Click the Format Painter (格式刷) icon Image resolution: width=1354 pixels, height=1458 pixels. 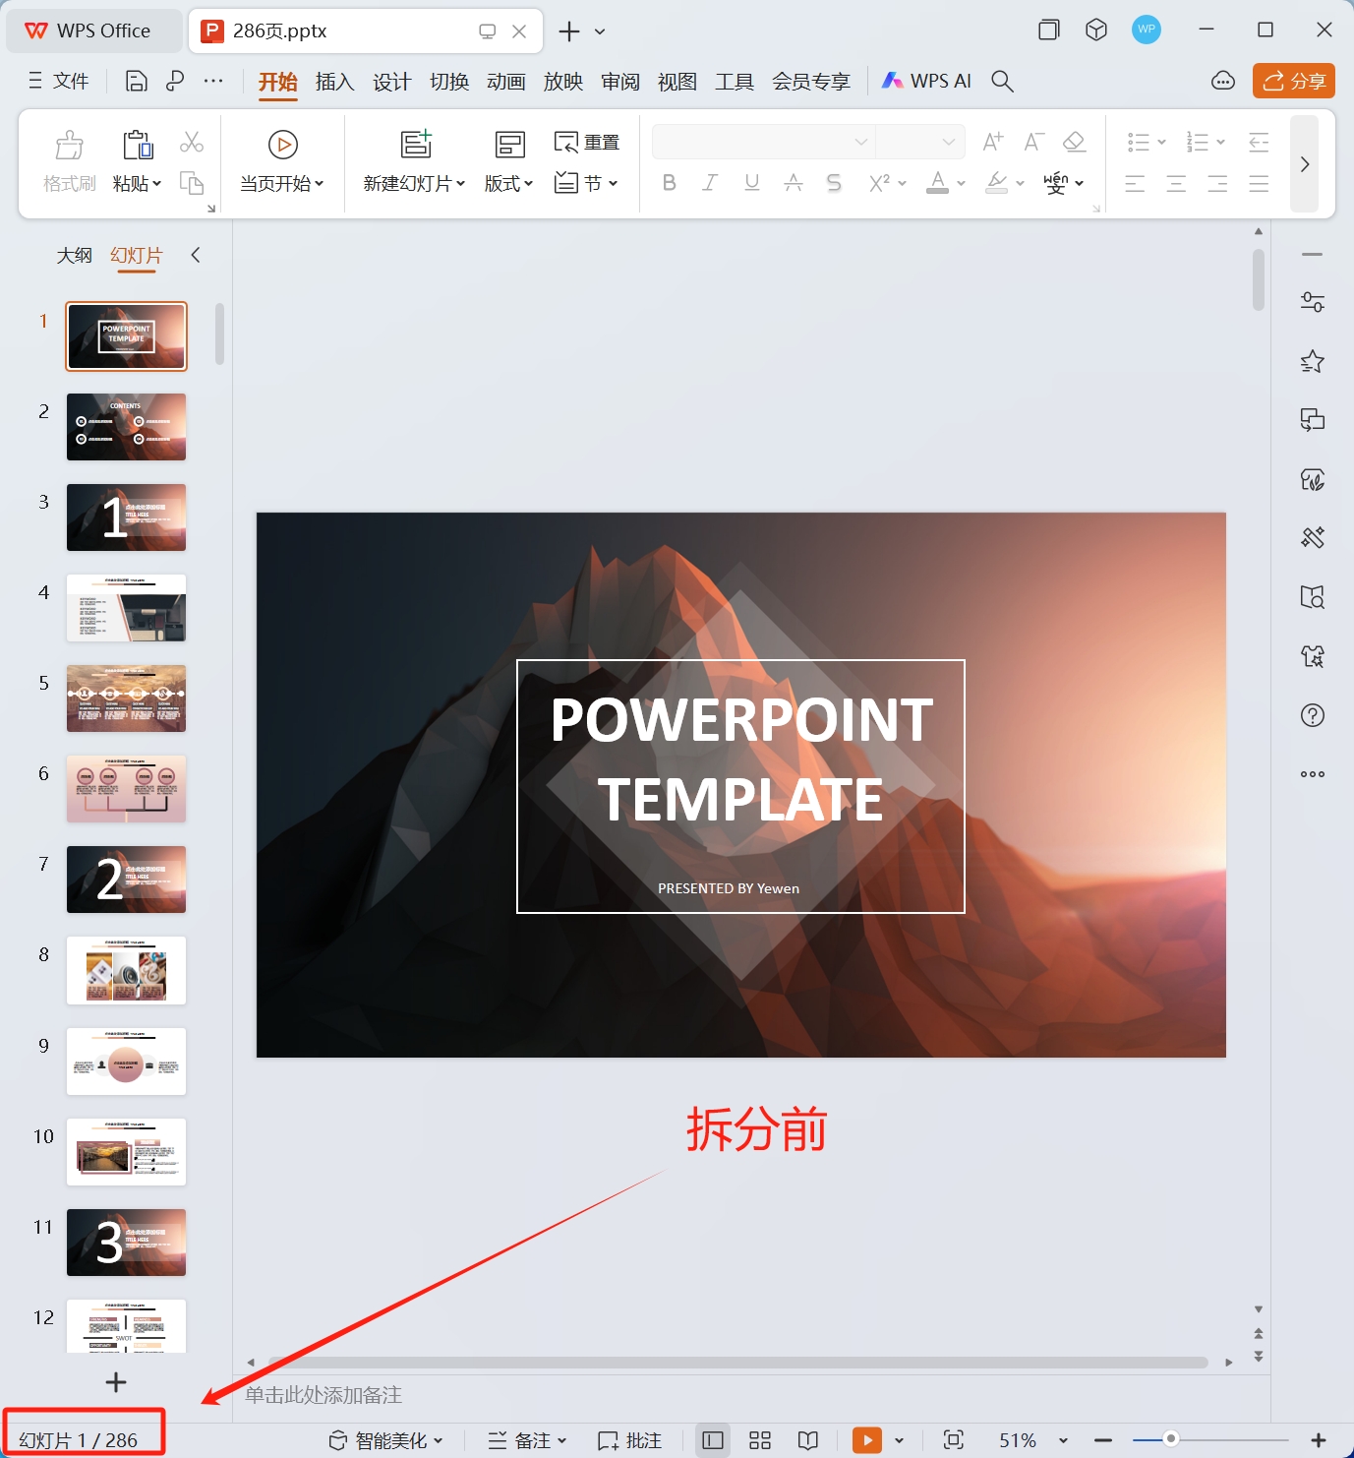point(69,146)
